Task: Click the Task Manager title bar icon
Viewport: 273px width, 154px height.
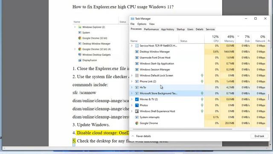Action: pos(132,19)
